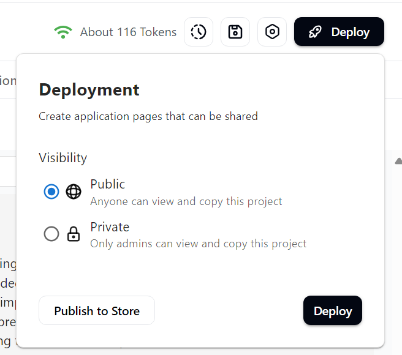Screen dimensions: 402x355
Task: Click the Visibility section label
Action: point(63,158)
